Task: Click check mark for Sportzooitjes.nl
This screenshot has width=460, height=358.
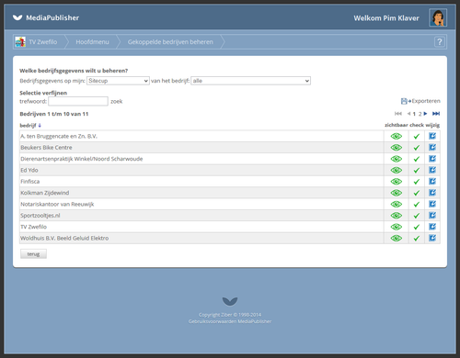Action: tap(417, 216)
